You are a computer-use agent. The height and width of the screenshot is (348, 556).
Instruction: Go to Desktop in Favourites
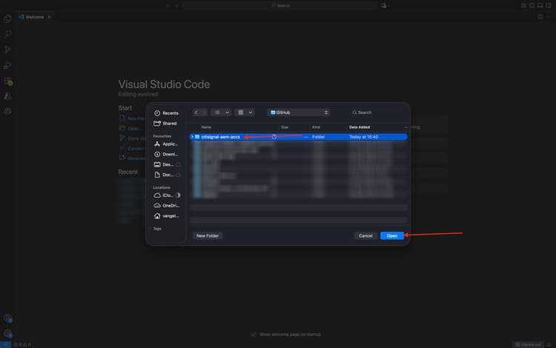[166, 164]
